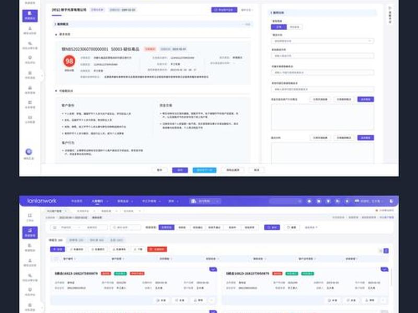Click the power icon at navbar far right
418x313 pixels.
[391, 201]
